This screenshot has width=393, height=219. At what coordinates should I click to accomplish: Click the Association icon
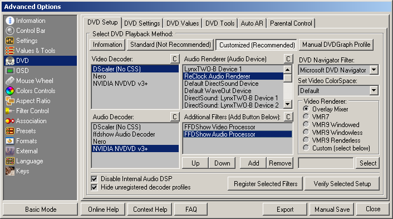click(x=10, y=121)
